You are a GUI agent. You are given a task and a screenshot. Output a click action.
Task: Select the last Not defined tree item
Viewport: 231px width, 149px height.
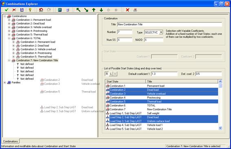pyautogui.click(x=27, y=79)
